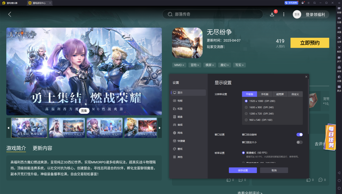Click the 冒险 > tag
Image resolution: width=342 pixels, height=194 pixels.
(x=195, y=65)
